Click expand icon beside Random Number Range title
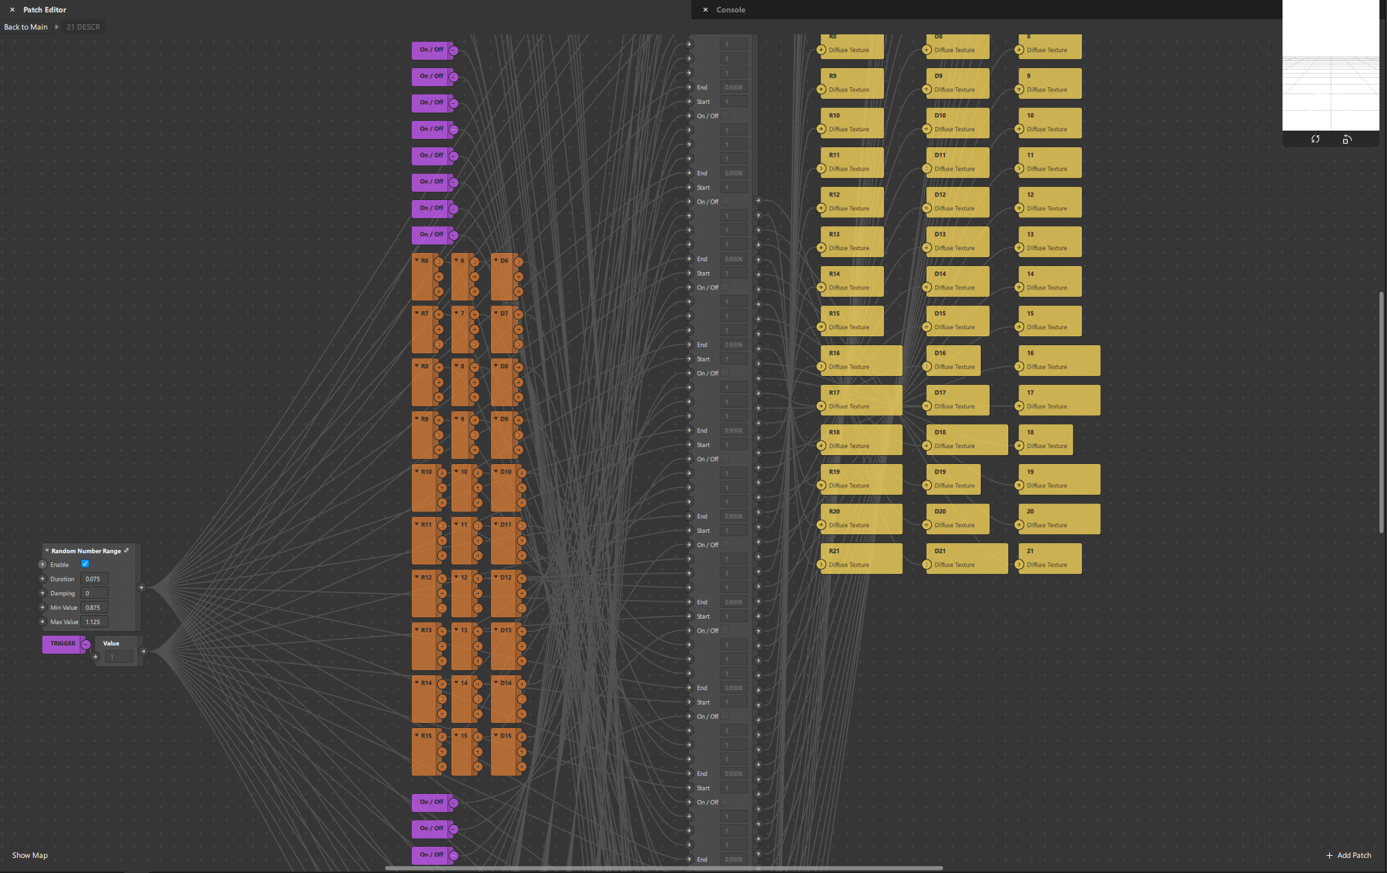 click(x=126, y=551)
